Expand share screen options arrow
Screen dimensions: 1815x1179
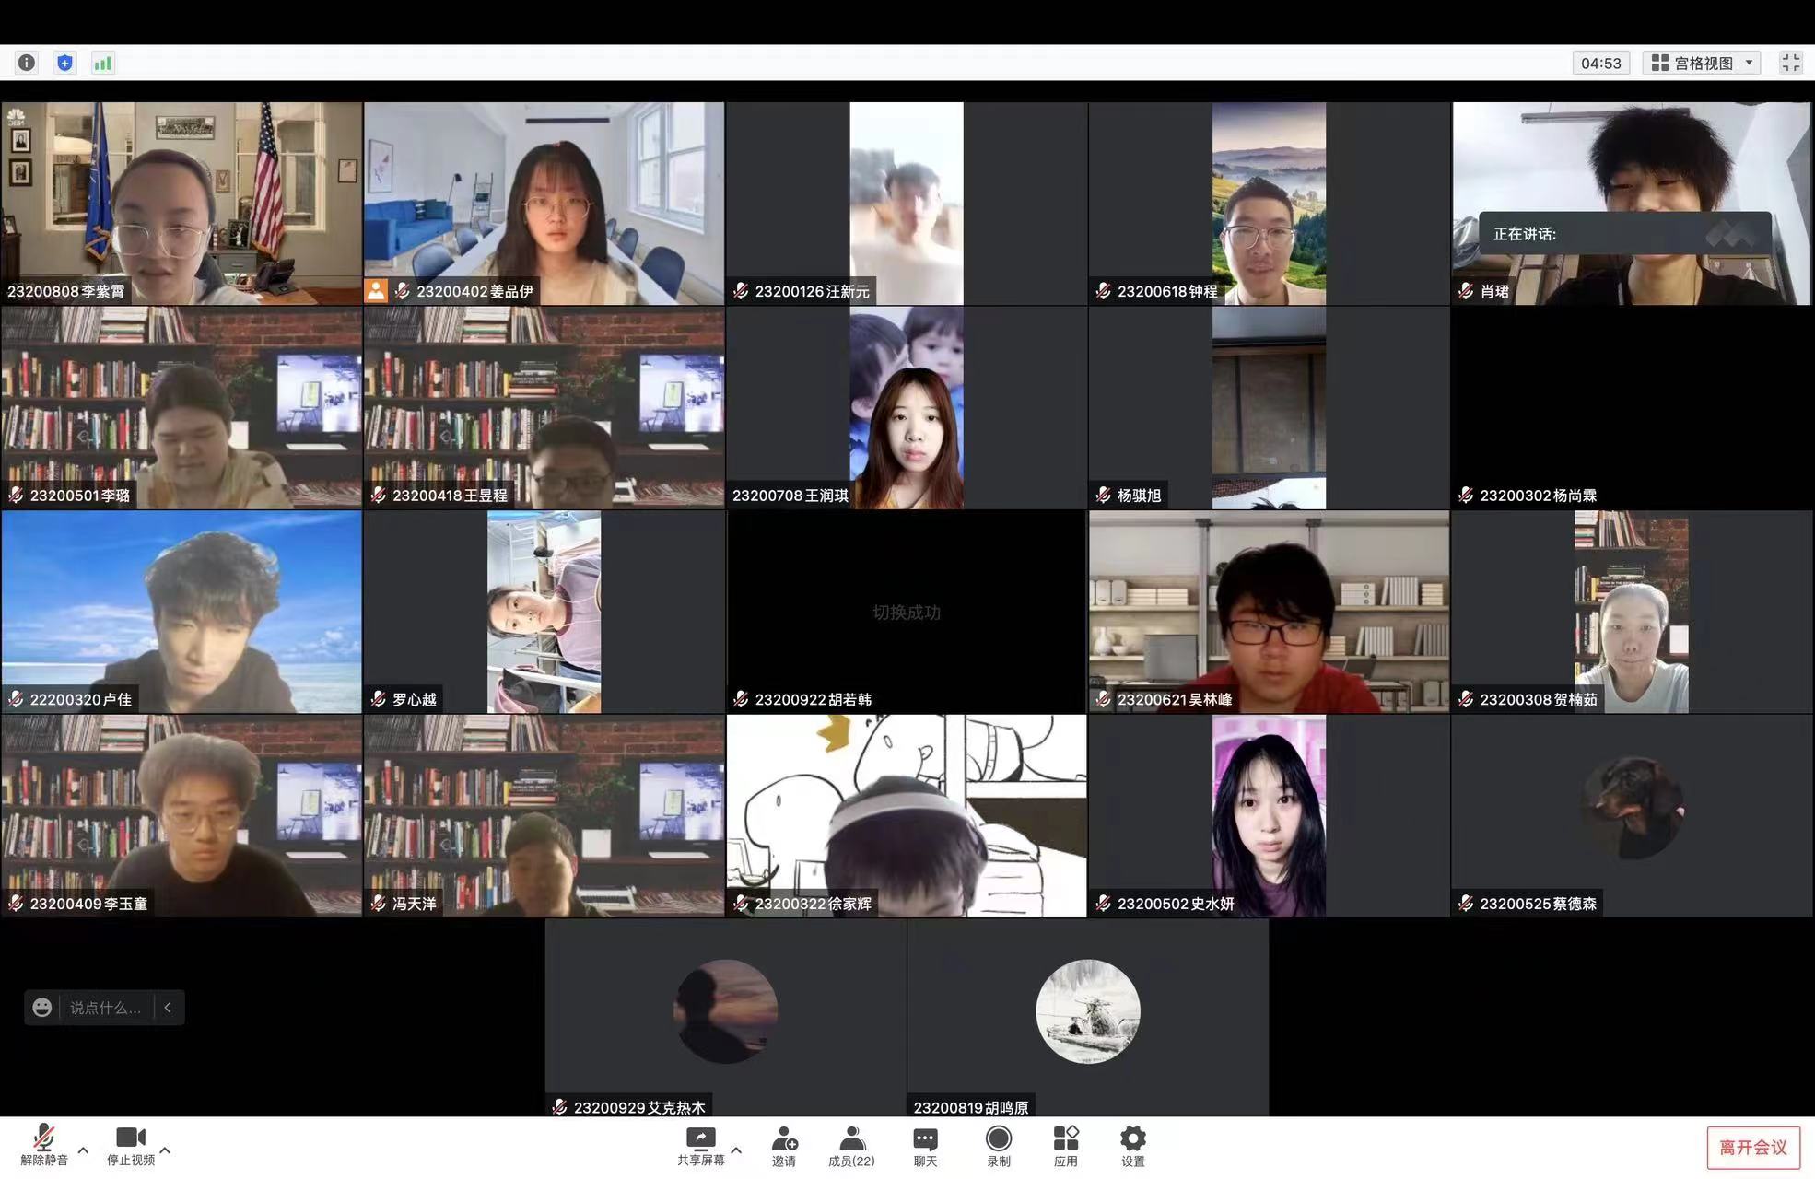click(736, 1150)
